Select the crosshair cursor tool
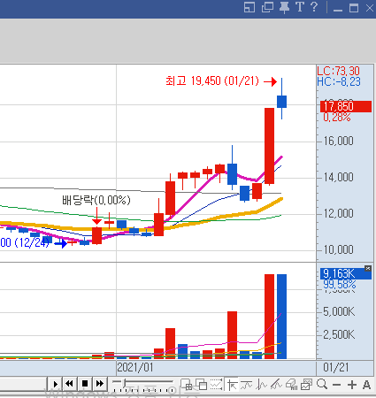 (232, 385)
